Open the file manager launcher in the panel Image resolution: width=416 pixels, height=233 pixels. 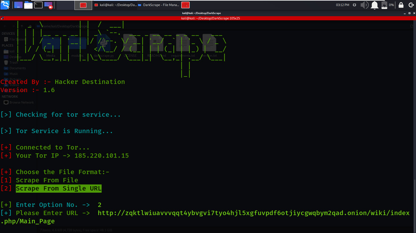click(x=28, y=5)
